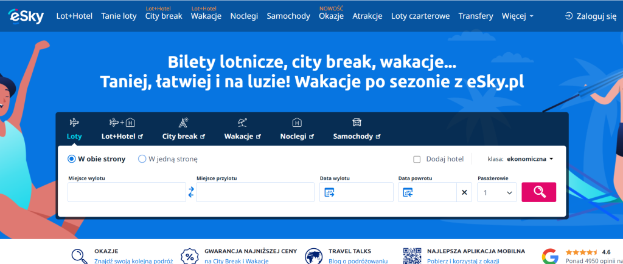Open Transfery in top navigation
The width and height of the screenshot is (623, 264).
pyautogui.click(x=476, y=16)
